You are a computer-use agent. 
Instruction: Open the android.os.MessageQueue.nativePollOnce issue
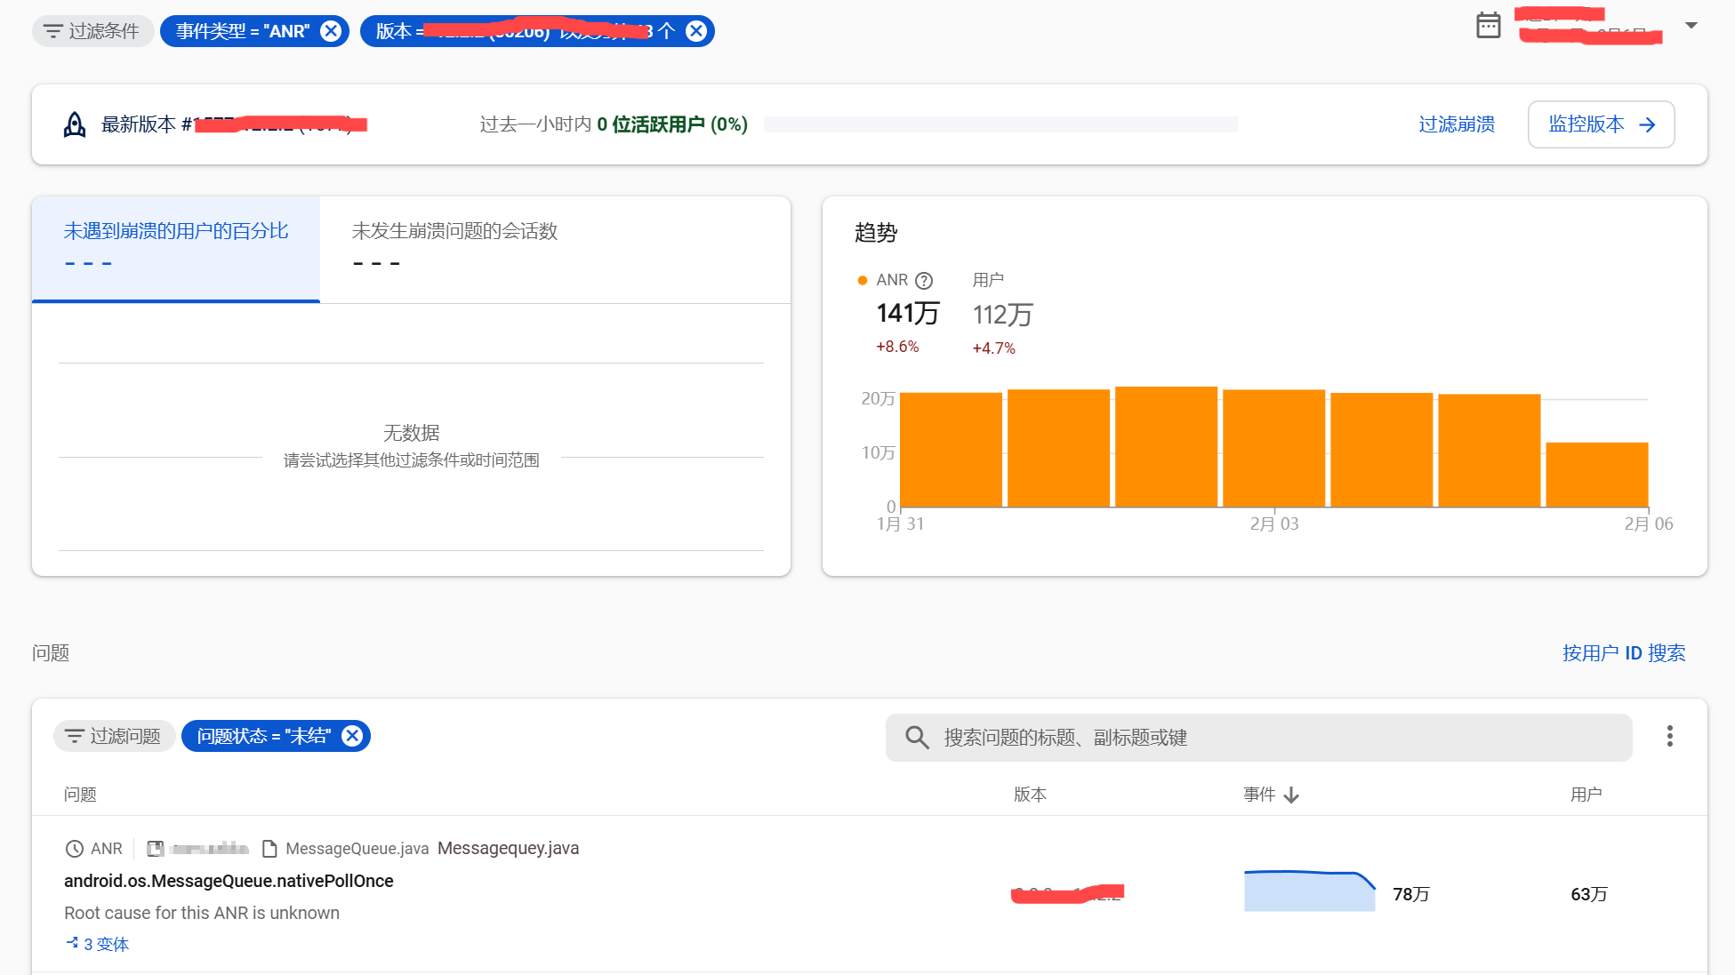pos(229,881)
